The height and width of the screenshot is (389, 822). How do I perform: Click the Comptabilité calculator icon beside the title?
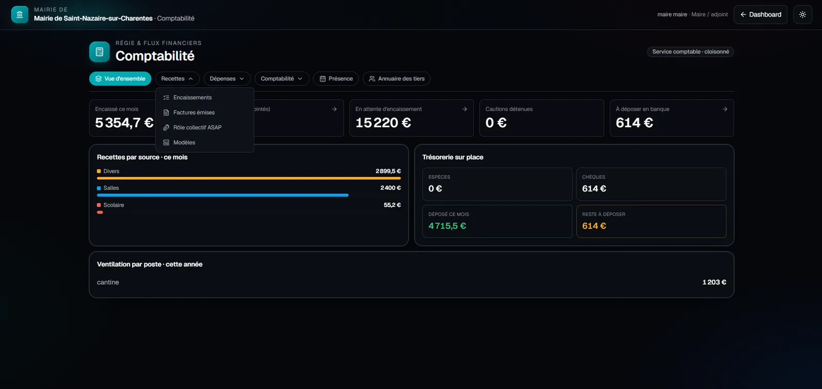point(99,52)
